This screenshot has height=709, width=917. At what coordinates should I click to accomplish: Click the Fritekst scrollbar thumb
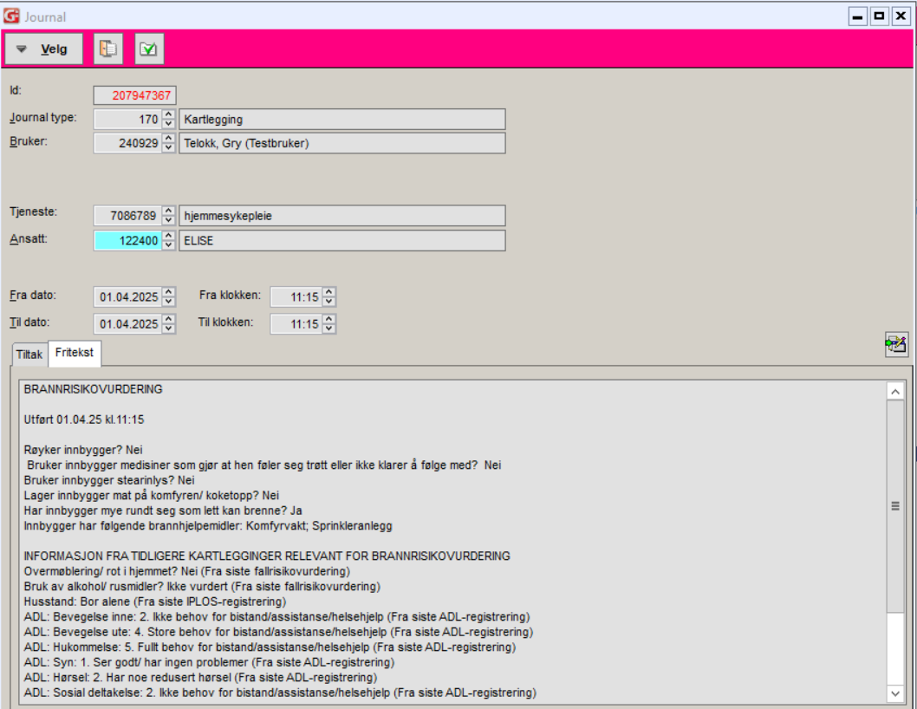(895, 506)
